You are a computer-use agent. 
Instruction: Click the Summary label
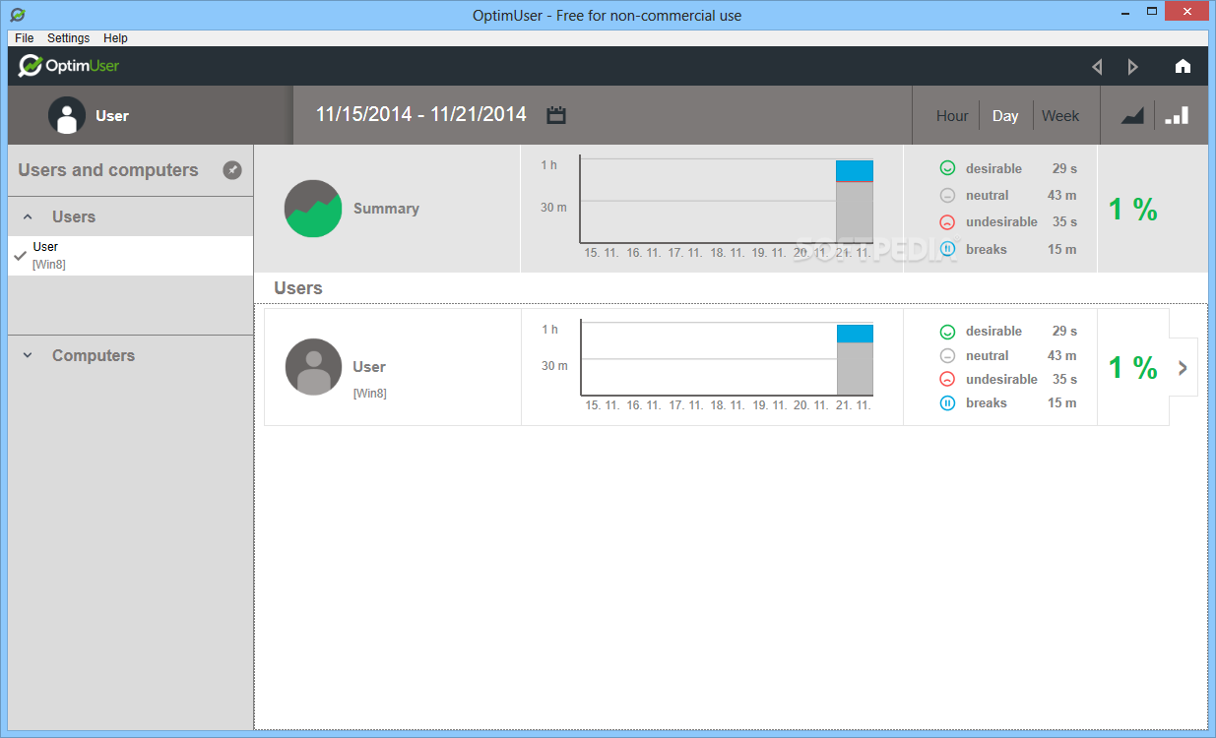tap(386, 209)
